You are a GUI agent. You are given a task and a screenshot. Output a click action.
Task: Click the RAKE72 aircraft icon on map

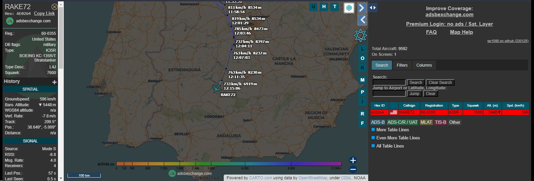click(x=217, y=88)
